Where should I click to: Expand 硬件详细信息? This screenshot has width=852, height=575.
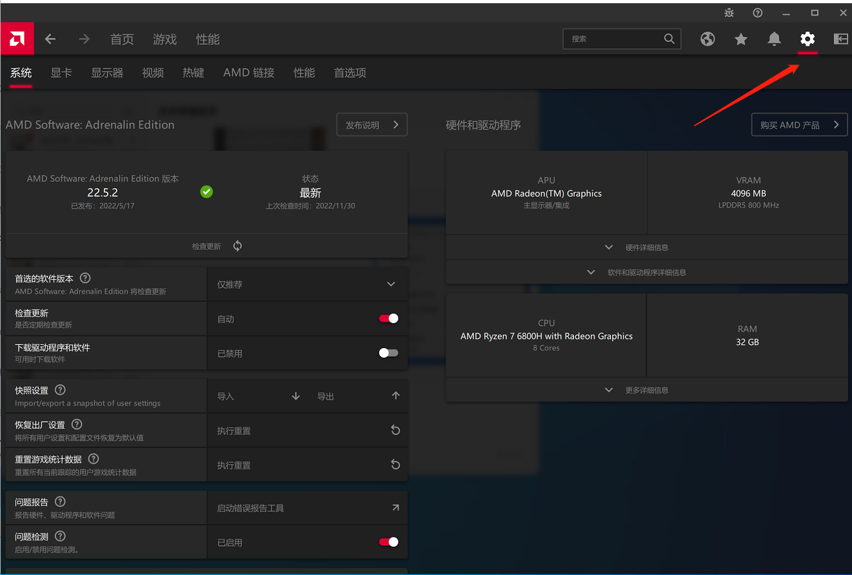point(646,248)
